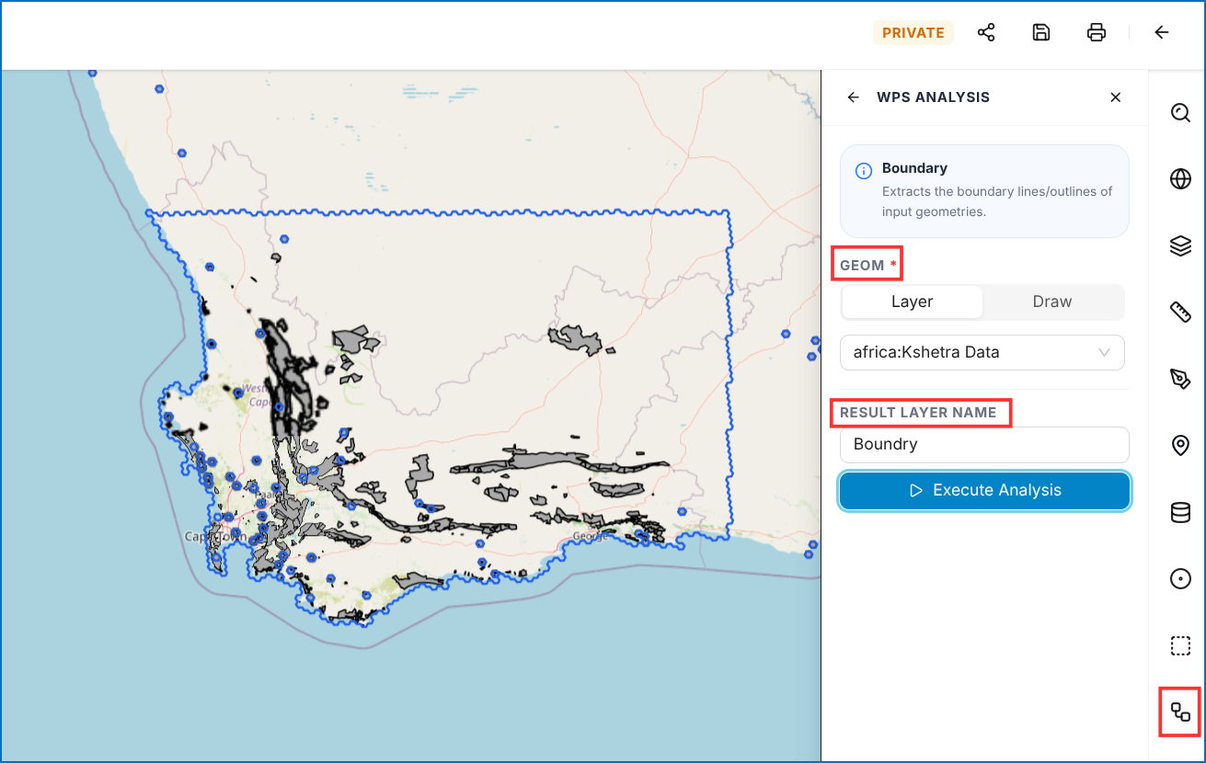Click the PRIVATE visibility badge
The width and height of the screenshot is (1206, 763).
pyautogui.click(x=913, y=33)
